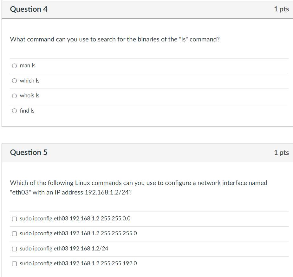Check the first ipconfig answer with 255.255.0.0
Viewport: 293px width, 277px height.
(x=14, y=219)
